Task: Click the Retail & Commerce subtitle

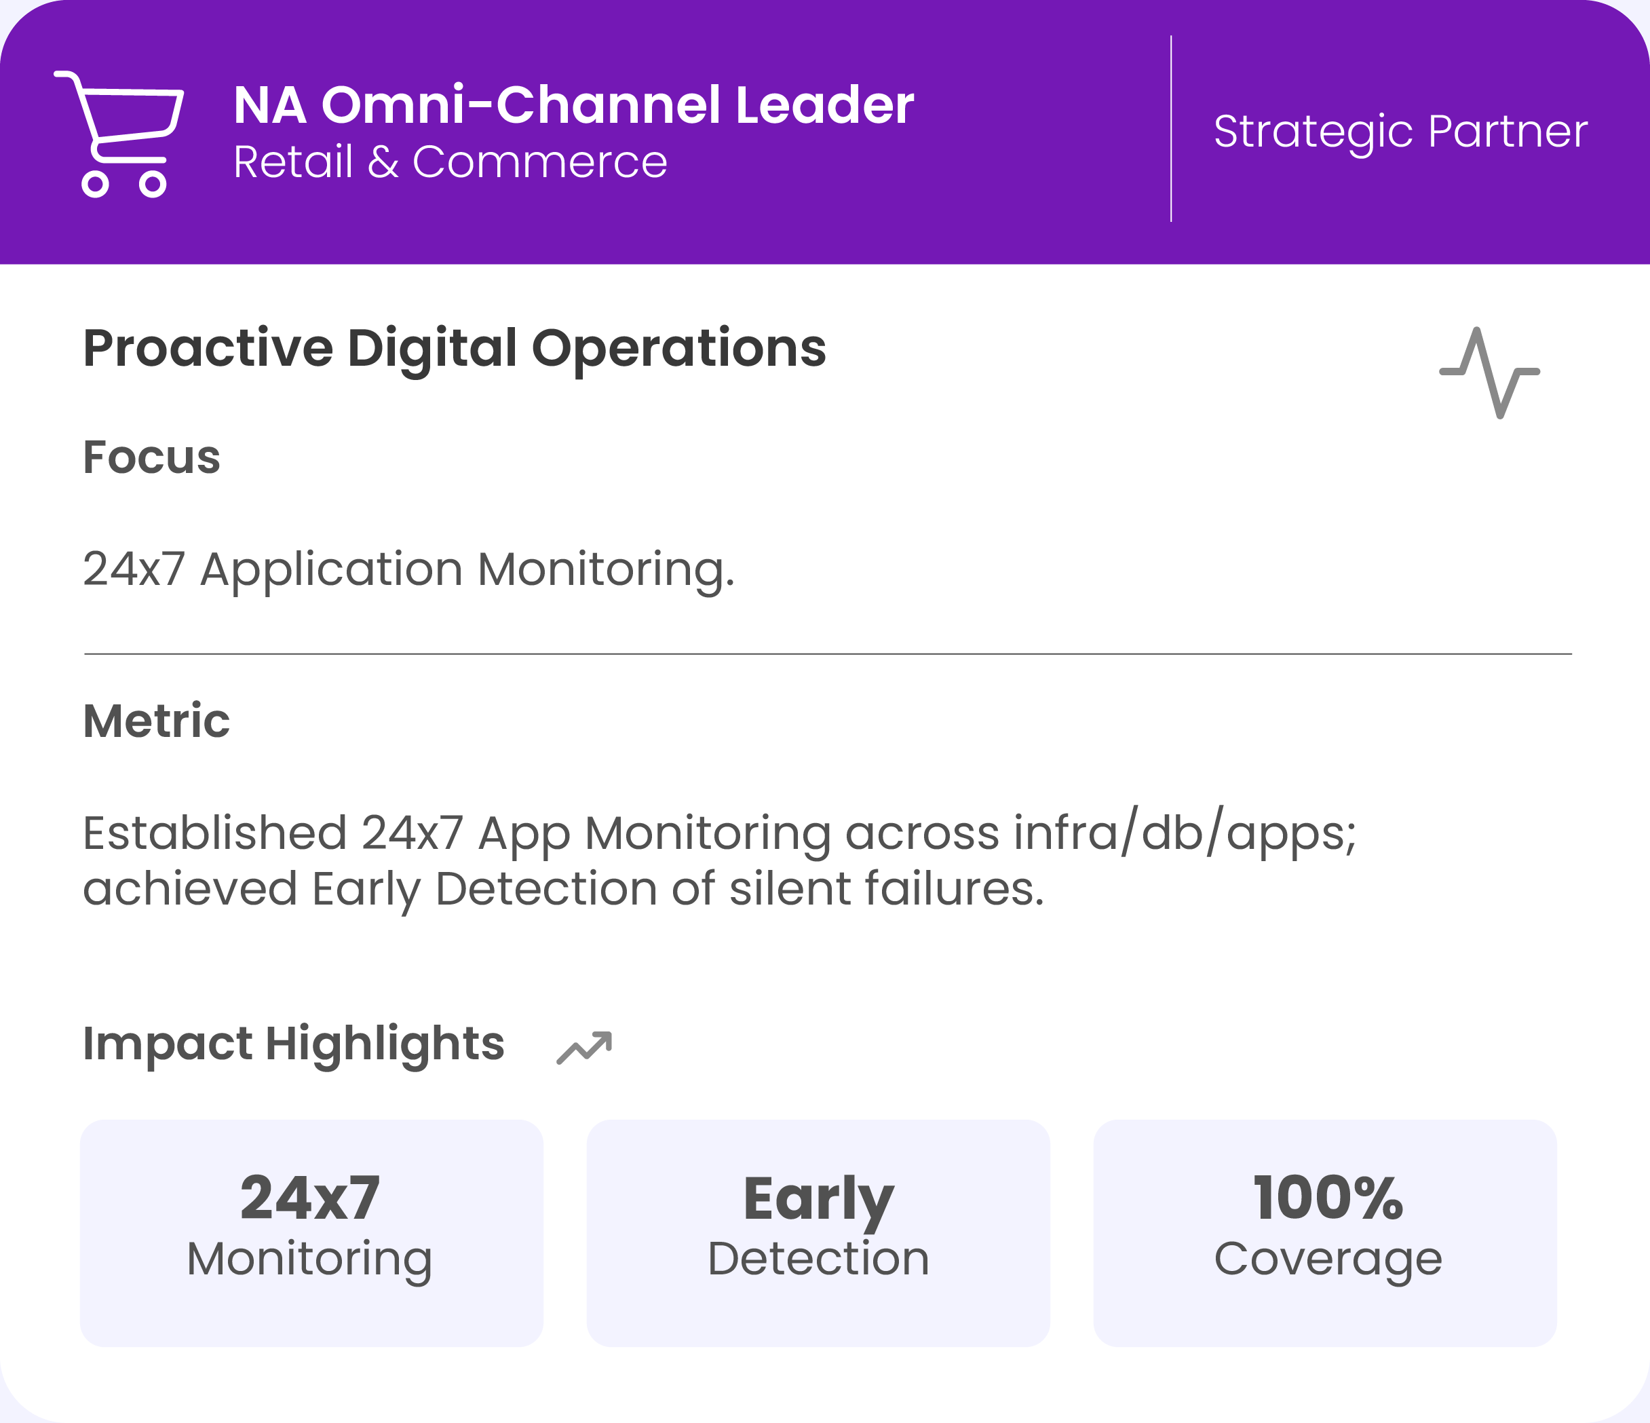Action: 450,162
